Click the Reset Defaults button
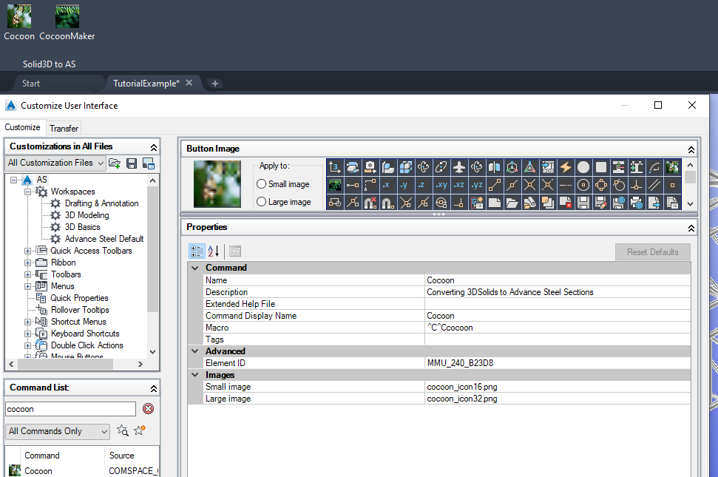Screen dimensions: 718x477 pyautogui.click(x=652, y=251)
